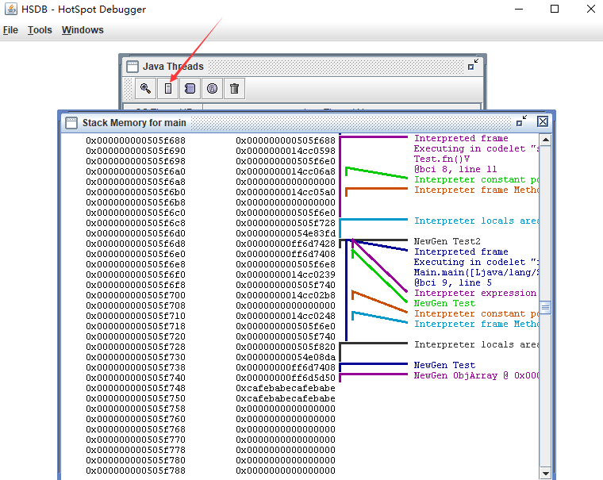Select value 0x0000000014cc0248

[x=286, y=316]
